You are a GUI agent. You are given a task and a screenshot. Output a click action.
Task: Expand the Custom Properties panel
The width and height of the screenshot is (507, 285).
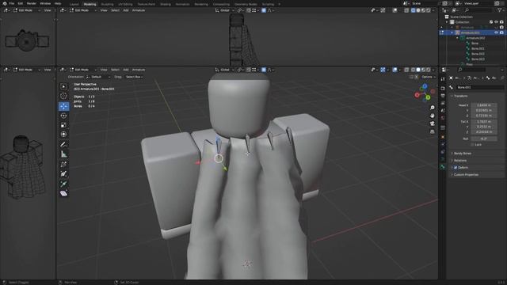pos(466,175)
